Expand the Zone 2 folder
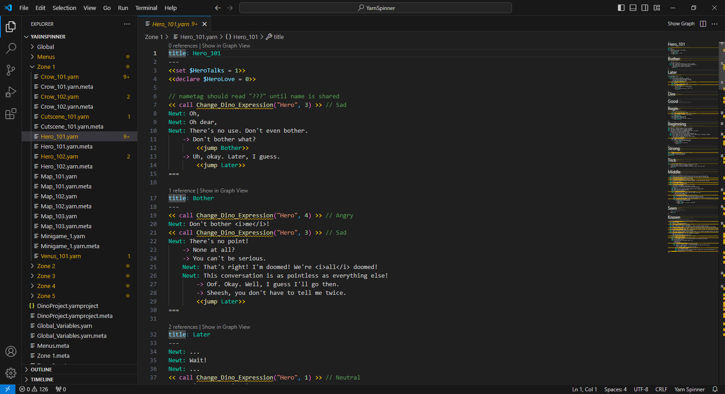Image resolution: width=725 pixels, height=394 pixels. pyautogui.click(x=46, y=266)
